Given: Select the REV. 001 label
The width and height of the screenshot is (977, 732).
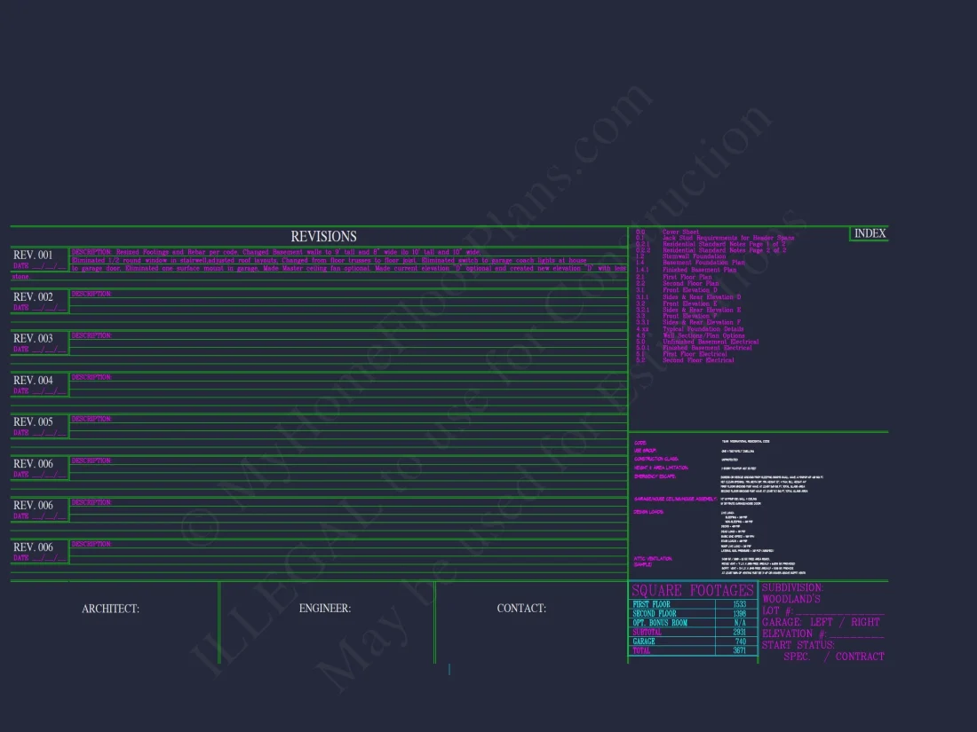Looking at the screenshot, I should [x=33, y=256].
